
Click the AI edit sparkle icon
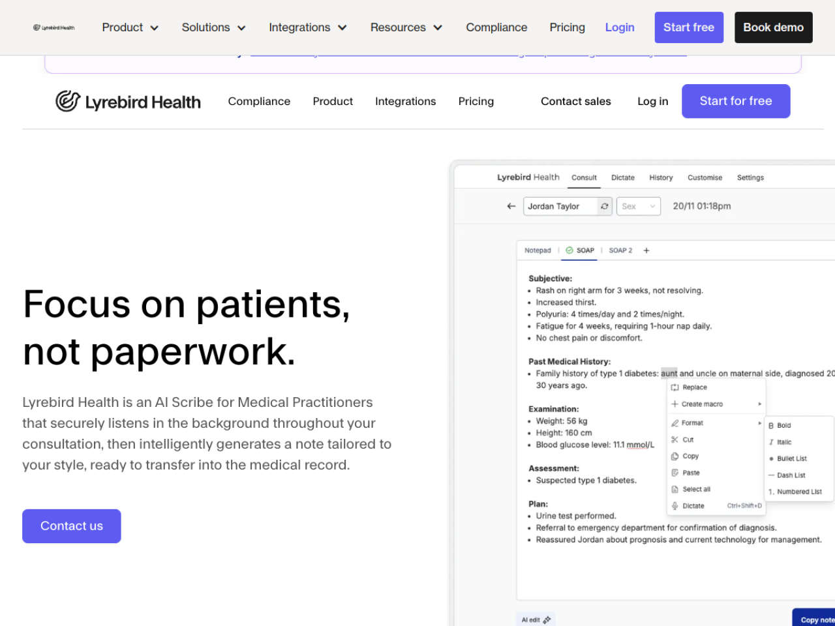(x=547, y=620)
